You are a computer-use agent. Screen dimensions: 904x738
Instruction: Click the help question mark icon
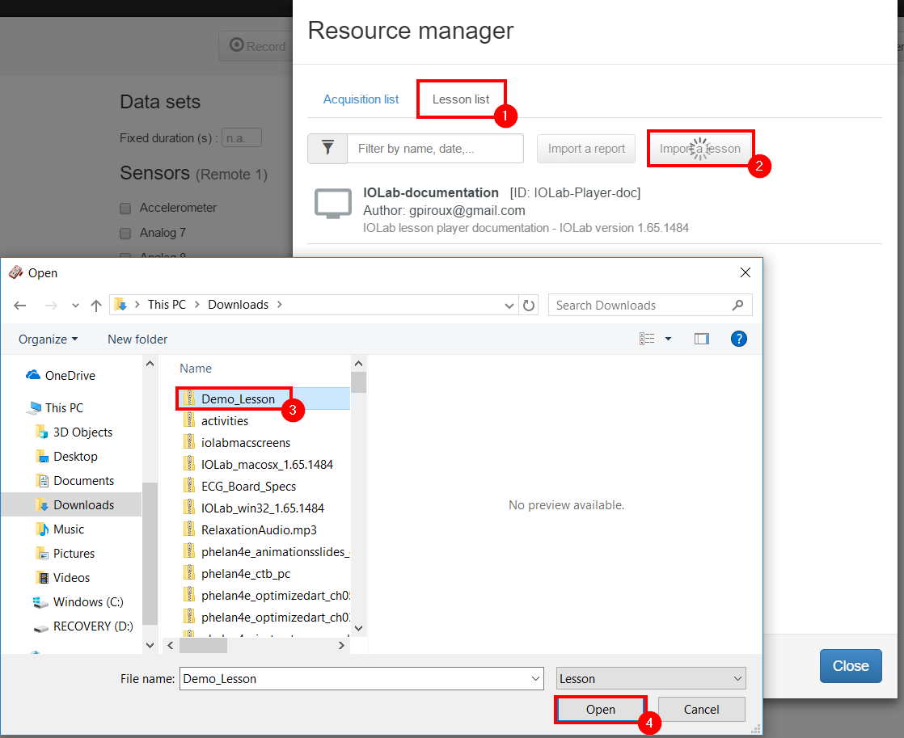(x=737, y=339)
